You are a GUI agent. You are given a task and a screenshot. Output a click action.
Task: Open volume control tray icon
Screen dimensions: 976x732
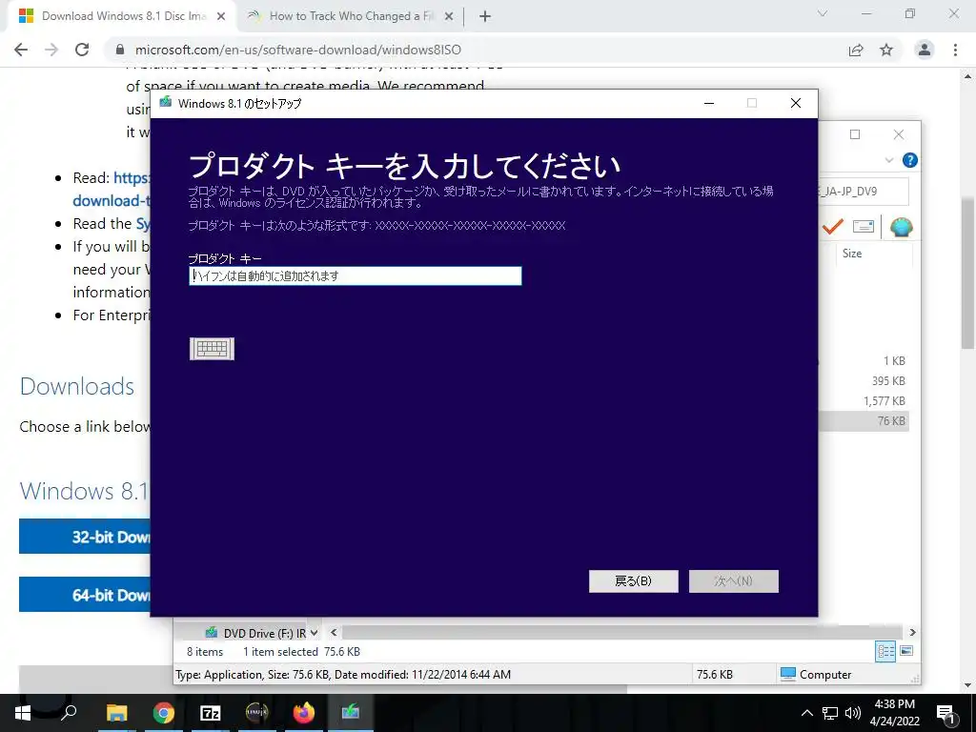point(853,713)
